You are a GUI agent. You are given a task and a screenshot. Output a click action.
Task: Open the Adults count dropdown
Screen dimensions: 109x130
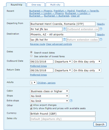(x=33, y=82)
